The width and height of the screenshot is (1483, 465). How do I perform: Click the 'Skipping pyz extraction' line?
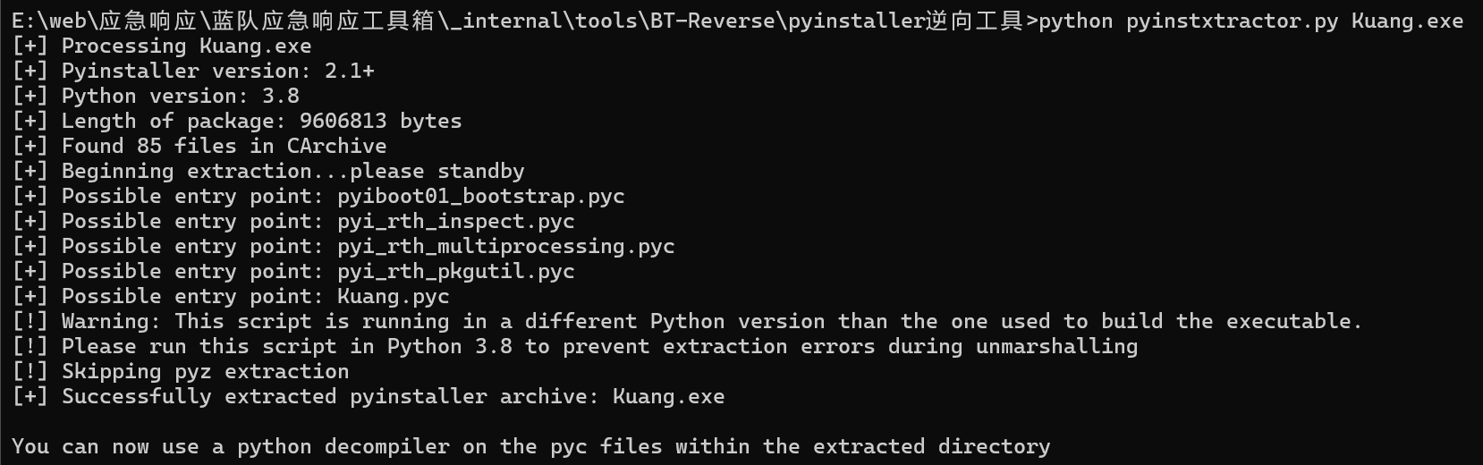(205, 371)
